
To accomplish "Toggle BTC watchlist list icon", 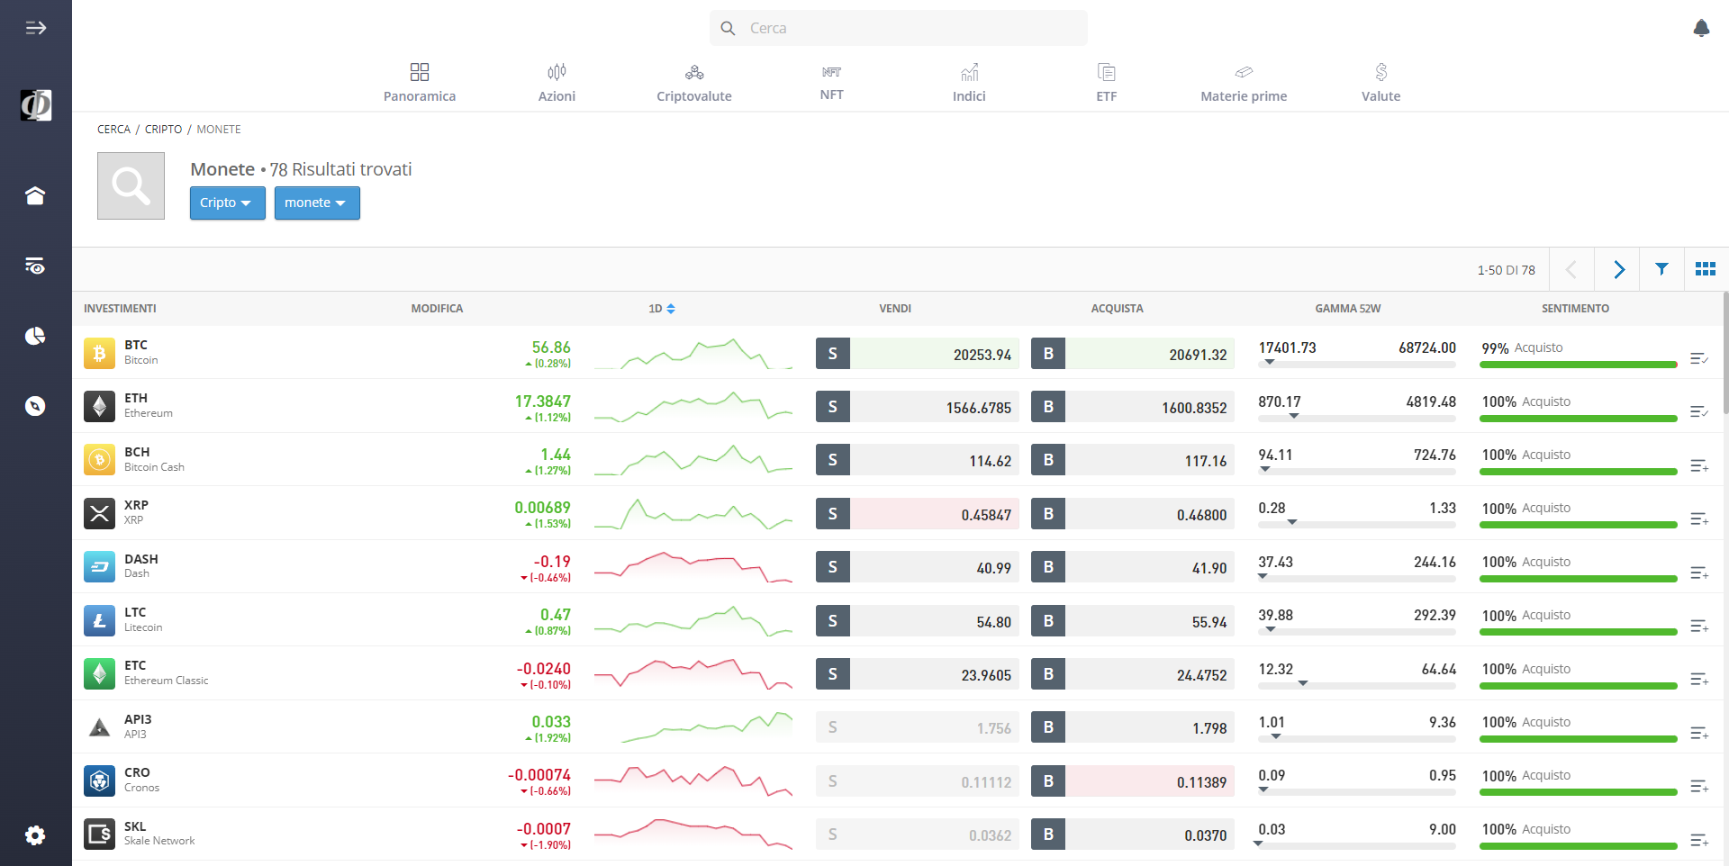I will click(x=1699, y=358).
